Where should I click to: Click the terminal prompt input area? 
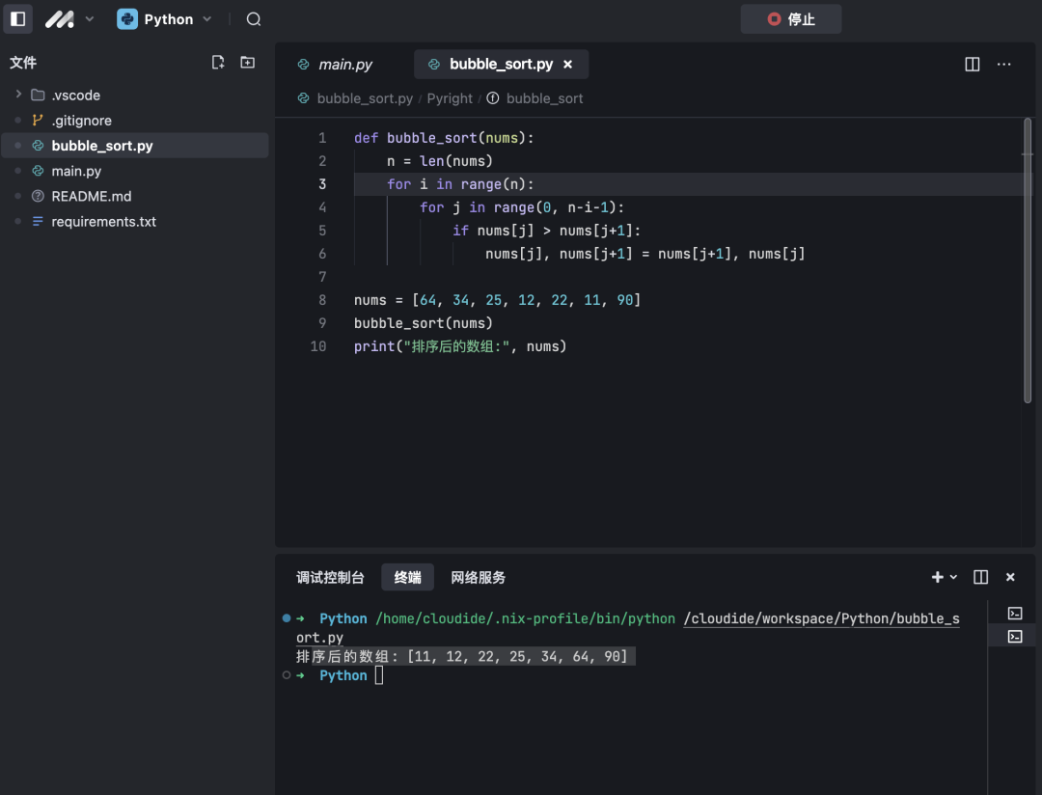pyautogui.click(x=379, y=675)
